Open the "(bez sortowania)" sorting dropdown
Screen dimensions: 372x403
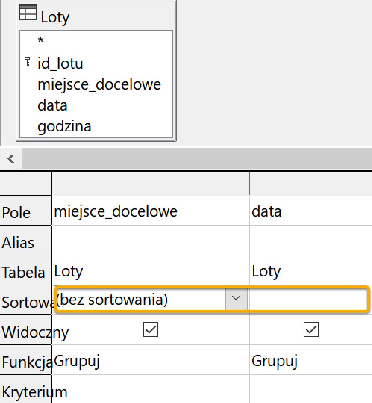(x=236, y=299)
